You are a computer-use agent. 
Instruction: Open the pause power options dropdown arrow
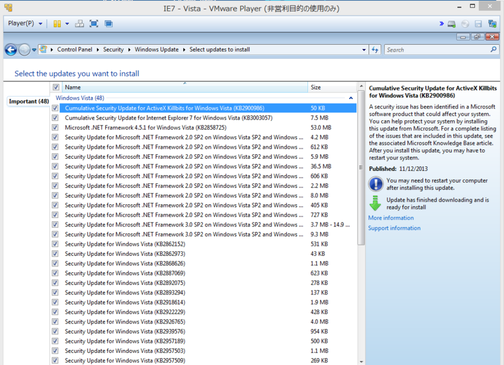tap(67, 24)
